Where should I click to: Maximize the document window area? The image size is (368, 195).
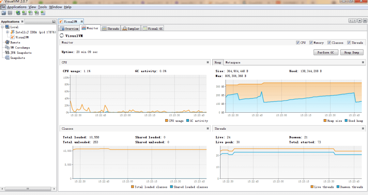coord(365,21)
